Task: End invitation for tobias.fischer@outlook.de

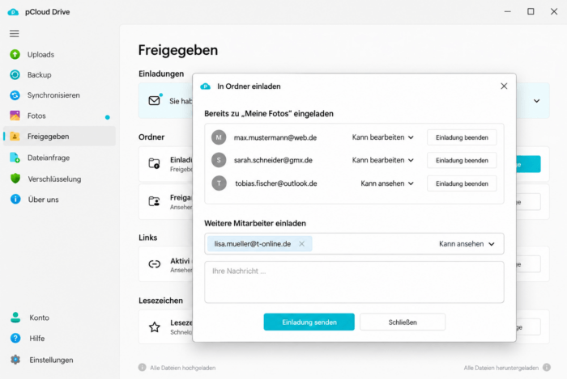Action: pyautogui.click(x=462, y=183)
